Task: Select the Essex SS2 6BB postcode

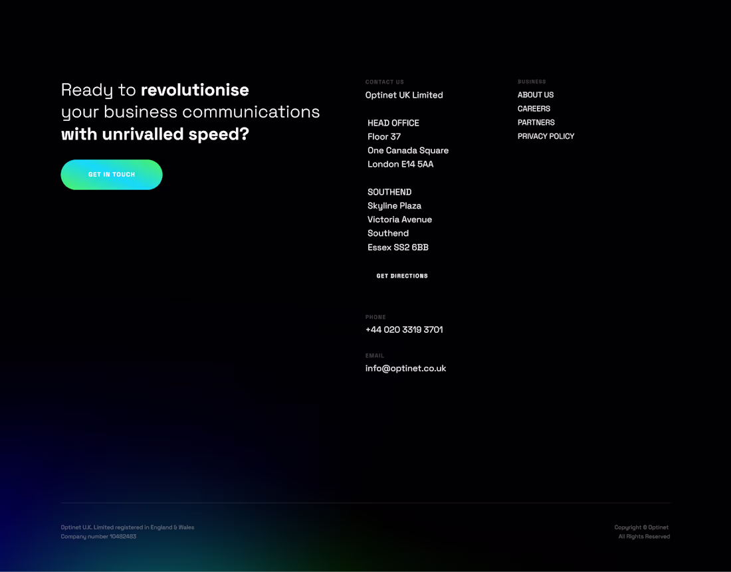Action: pos(398,247)
